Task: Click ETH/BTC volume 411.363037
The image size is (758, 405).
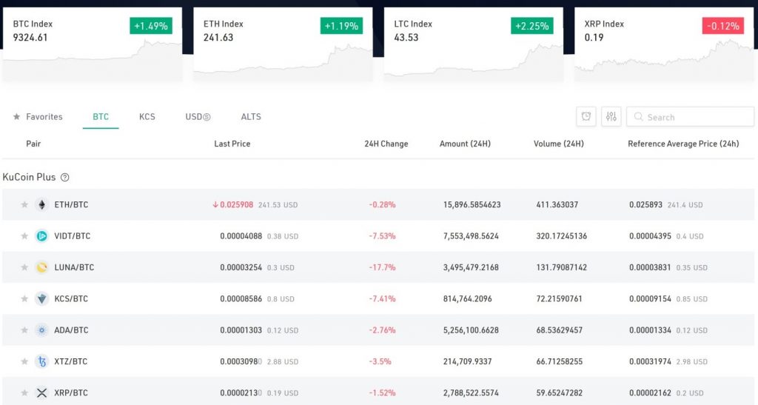Action: point(557,205)
